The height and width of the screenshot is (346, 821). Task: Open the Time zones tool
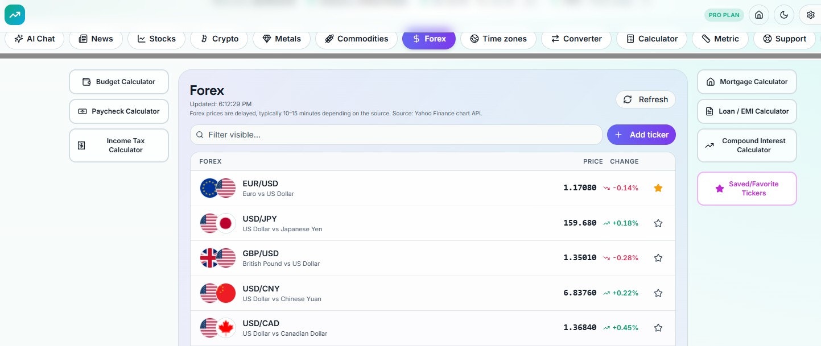pos(498,39)
